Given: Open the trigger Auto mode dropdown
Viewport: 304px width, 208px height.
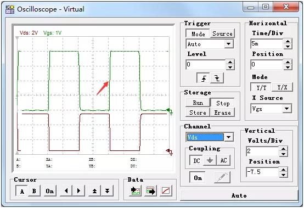Looking at the screenshot, I should point(229,44).
